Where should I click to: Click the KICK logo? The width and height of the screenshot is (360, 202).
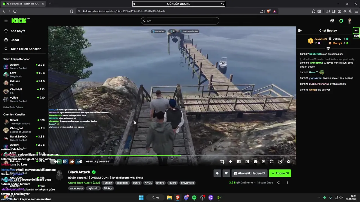20,21
